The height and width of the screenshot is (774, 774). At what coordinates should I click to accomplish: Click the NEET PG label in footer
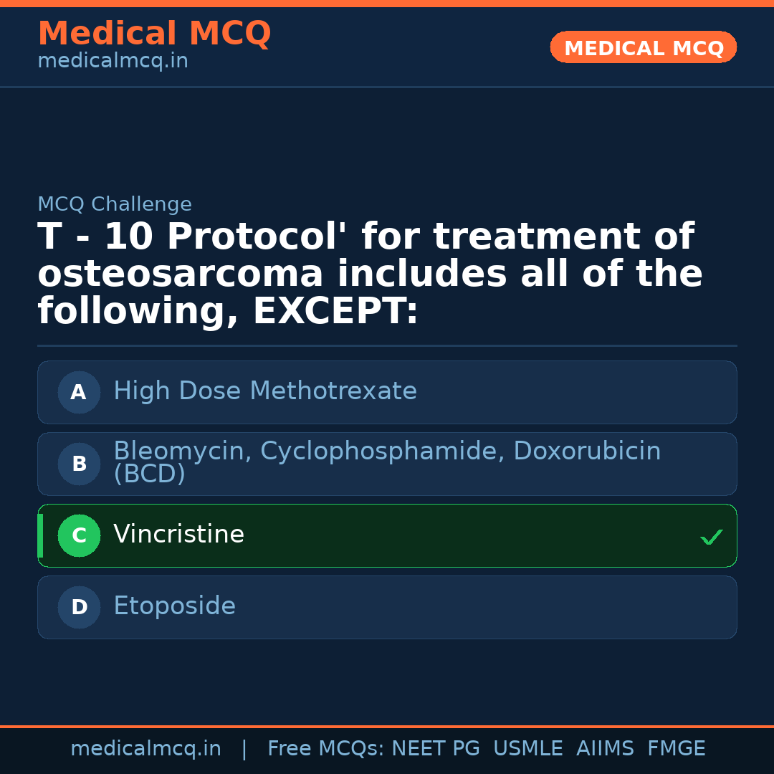click(x=435, y=748)
